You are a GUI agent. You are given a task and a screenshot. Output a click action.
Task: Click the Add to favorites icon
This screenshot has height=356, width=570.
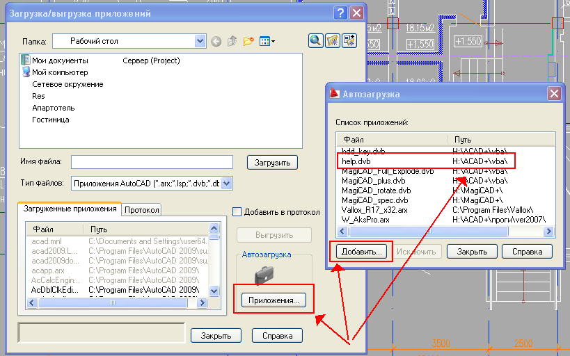point(349,41)
